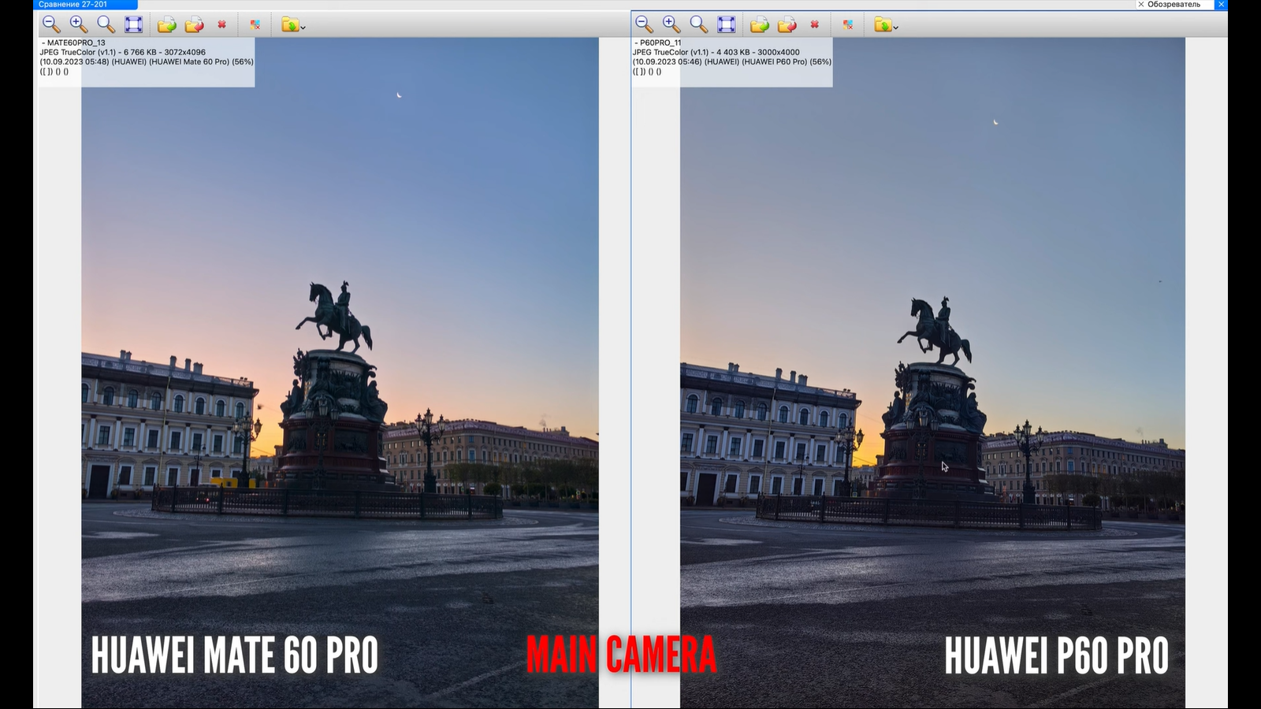The height and width of the screenshot is (709, 1261).
Task: Click the red X delete icon in left pane
Action: click(222, 24)
